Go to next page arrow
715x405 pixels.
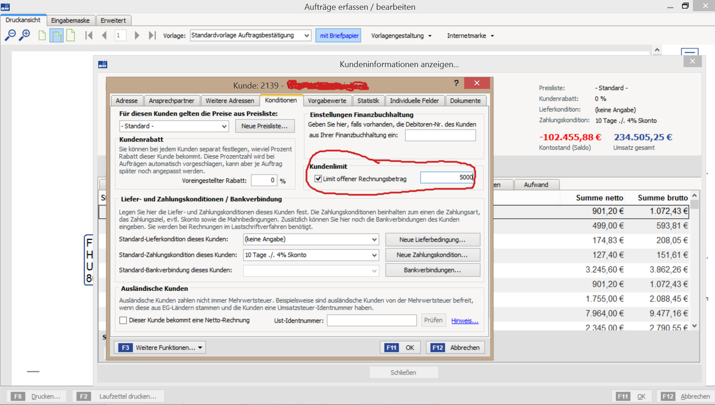pos(137,36)
